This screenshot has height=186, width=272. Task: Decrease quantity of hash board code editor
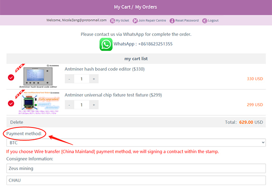[69, 78]
